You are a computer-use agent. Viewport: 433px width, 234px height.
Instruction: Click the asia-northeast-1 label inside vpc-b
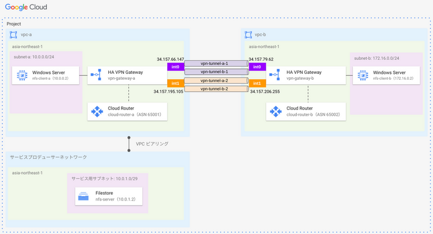(264, 47)
